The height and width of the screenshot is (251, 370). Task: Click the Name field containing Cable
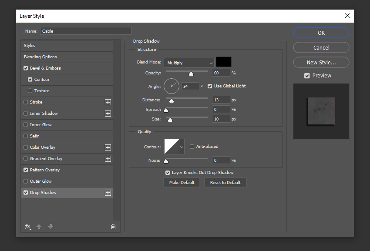[86, 31]
